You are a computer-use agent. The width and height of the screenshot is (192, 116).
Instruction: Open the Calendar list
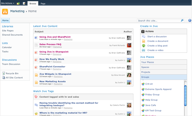(7, 47)
